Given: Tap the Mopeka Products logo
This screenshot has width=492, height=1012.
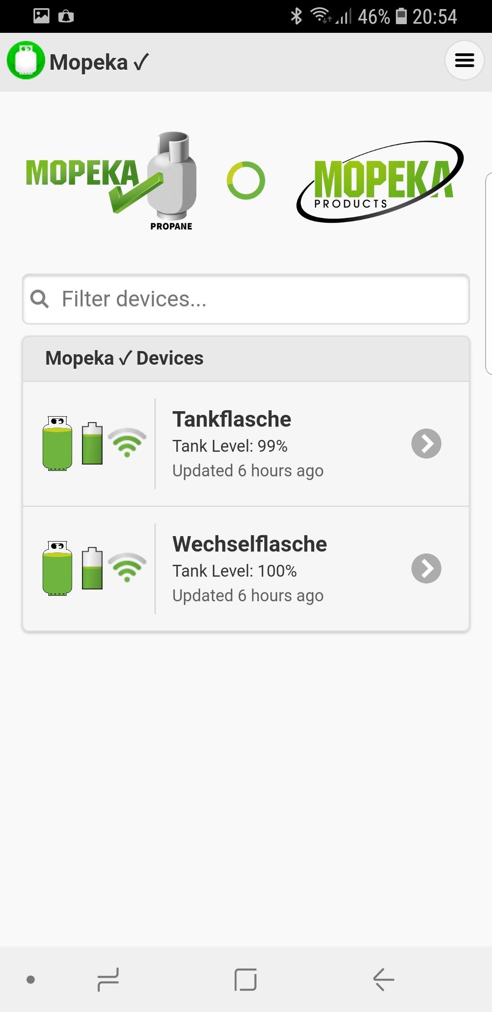Looking at the screenshot, I should tap(380, 181).
